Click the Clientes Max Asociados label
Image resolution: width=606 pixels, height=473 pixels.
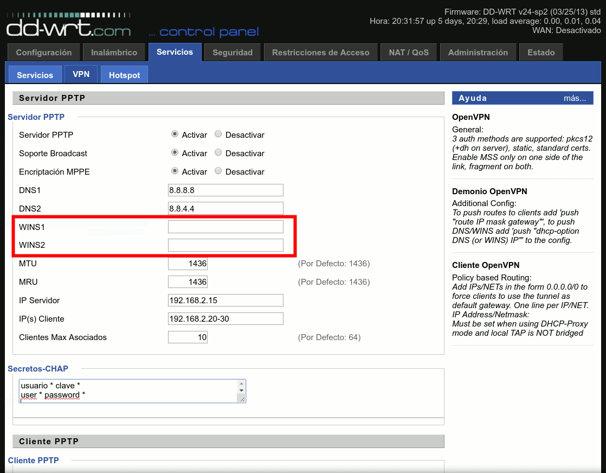[x=63, y=337]
